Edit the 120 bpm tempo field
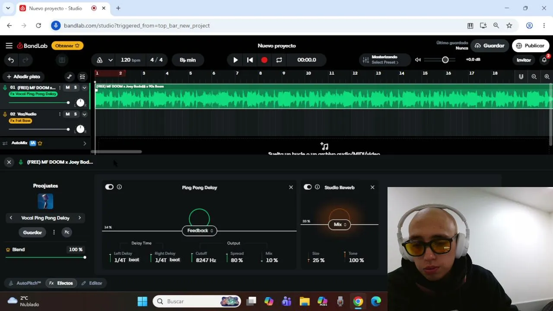The height and width of the screenshot is (311, 553). pyautogui.click(x=130, y=60)
